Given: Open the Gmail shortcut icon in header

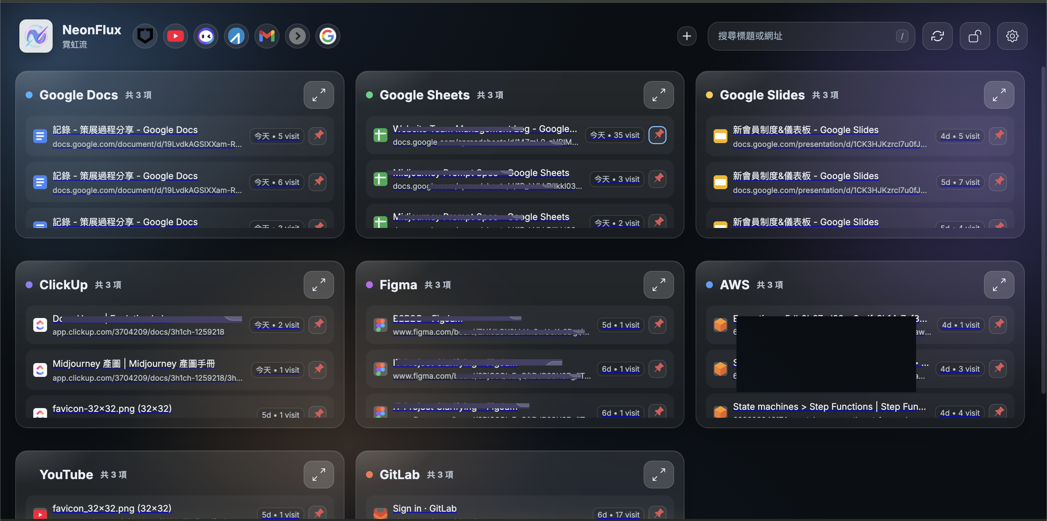Looking at the screenshot, I should pyautogui.click(x=267, y=36).
